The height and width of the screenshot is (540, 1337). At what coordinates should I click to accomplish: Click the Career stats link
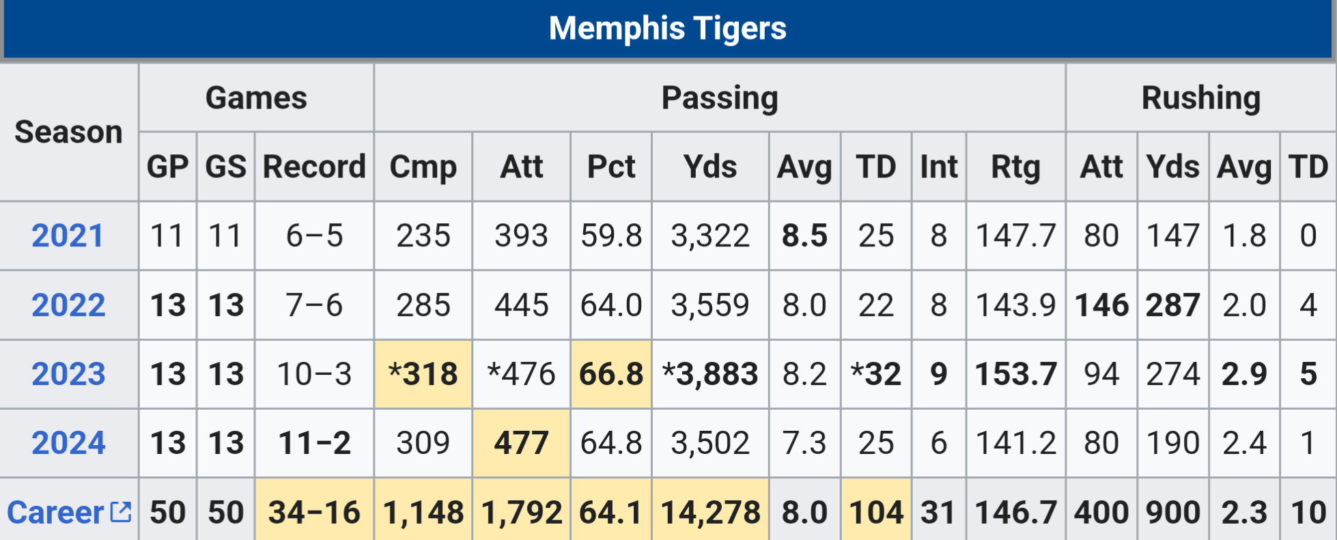coord(55,513)
